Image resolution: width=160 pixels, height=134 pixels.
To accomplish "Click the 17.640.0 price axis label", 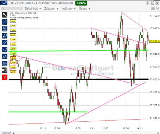I will point(155,54).
